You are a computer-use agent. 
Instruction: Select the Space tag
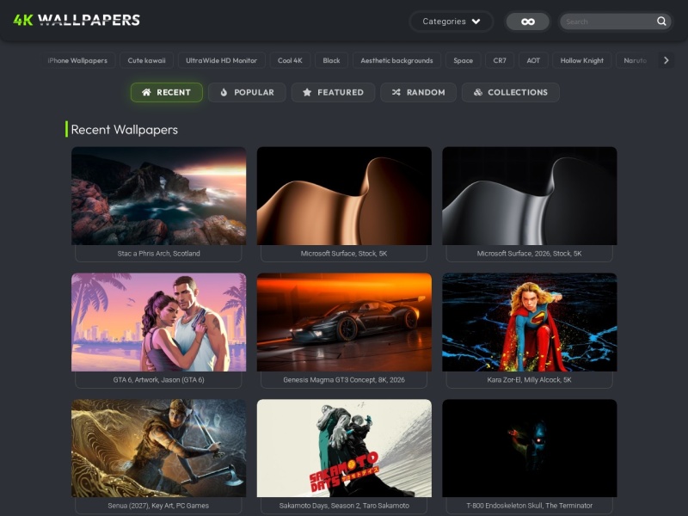tap(463, 60)
